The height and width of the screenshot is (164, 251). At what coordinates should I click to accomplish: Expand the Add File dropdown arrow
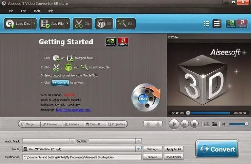(x=68, y=23)
